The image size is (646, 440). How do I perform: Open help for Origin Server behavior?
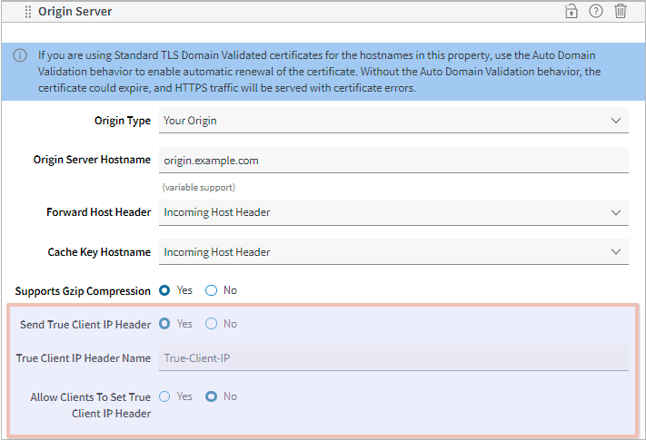pyautogui.click(x=596, y=12)
